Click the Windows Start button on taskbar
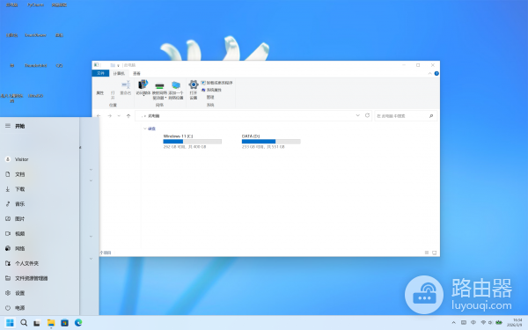This screenshot has width=528, height=330. [x=10, y=323]
